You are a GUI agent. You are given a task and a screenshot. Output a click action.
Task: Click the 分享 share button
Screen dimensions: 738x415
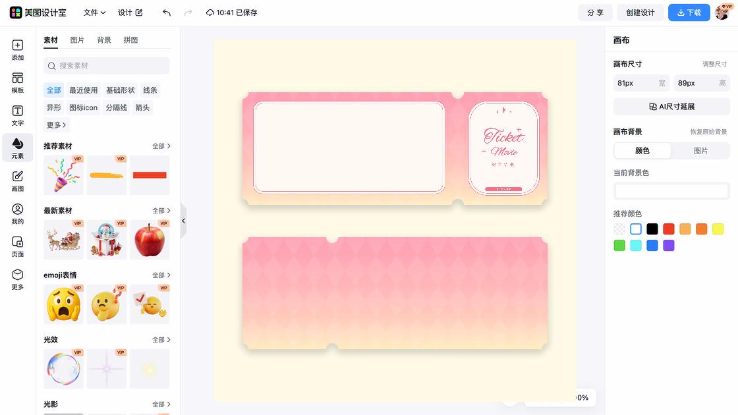596,13
